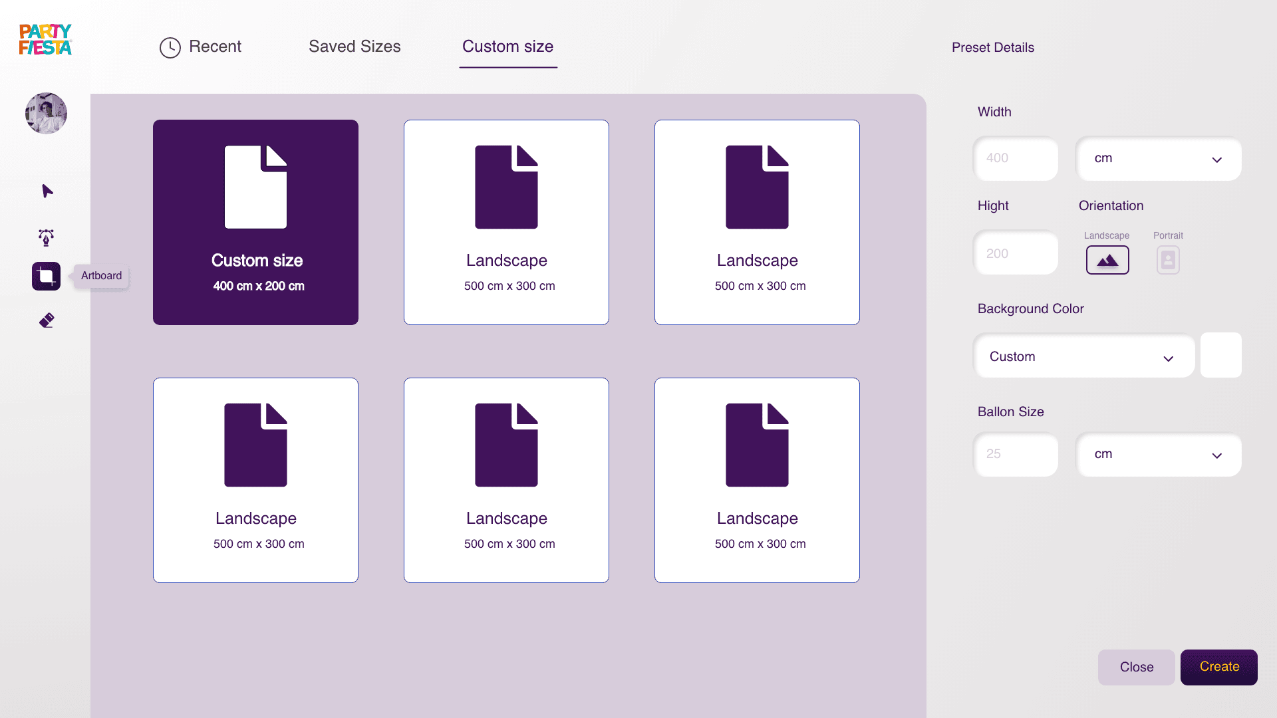Open the Ballon Size unit dropdown

click(x=1158, y=455)
